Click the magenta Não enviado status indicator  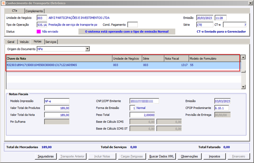click(38, 32)
